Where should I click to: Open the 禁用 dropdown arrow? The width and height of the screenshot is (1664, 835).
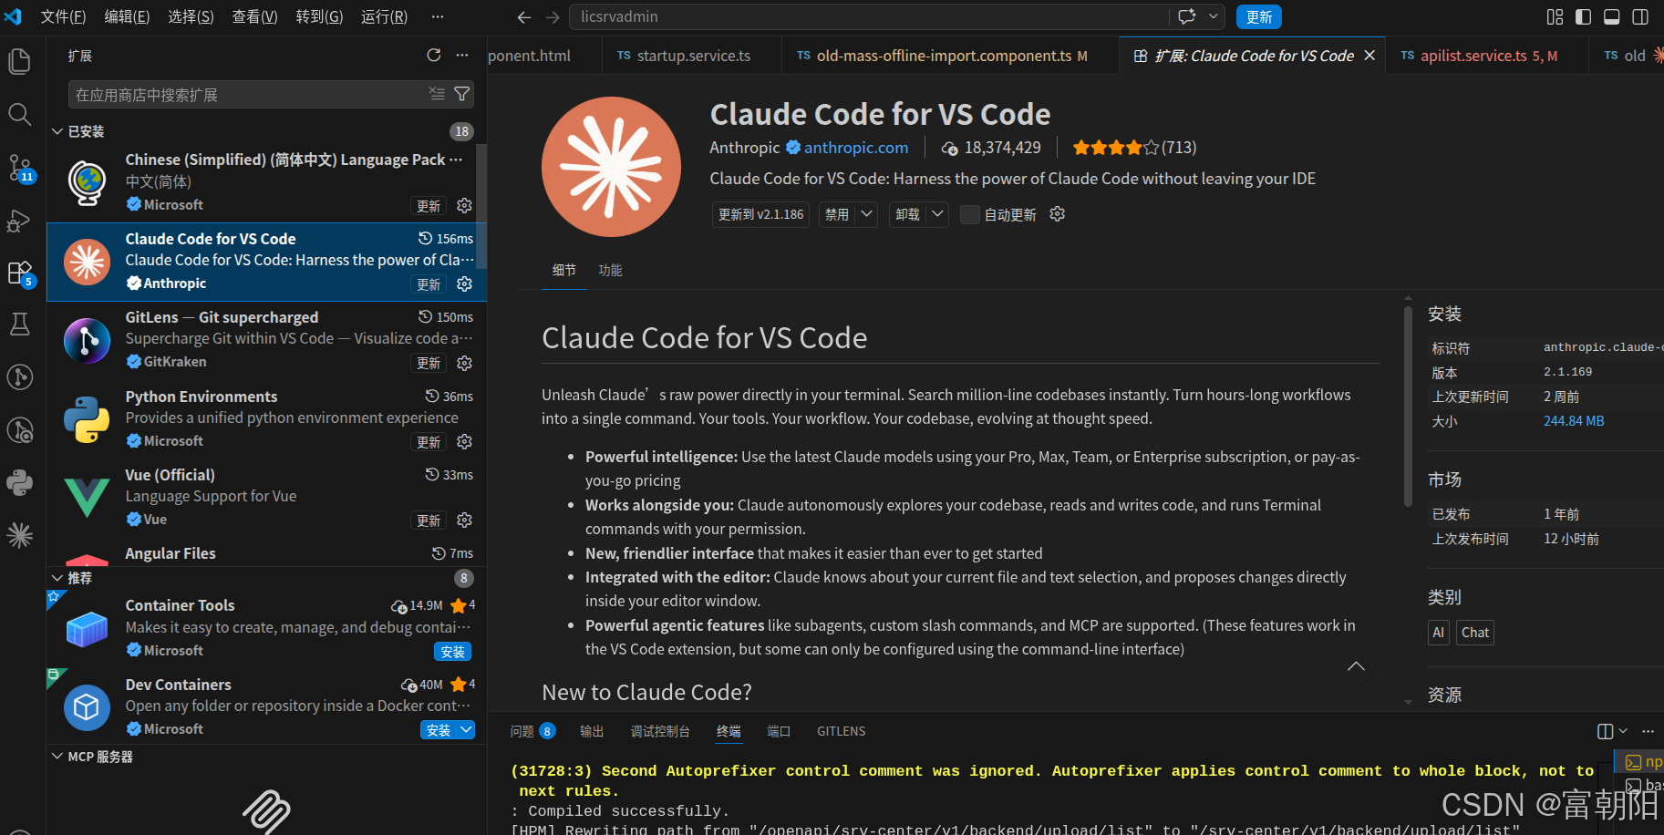pyautogui.click(x=867, y=214)
